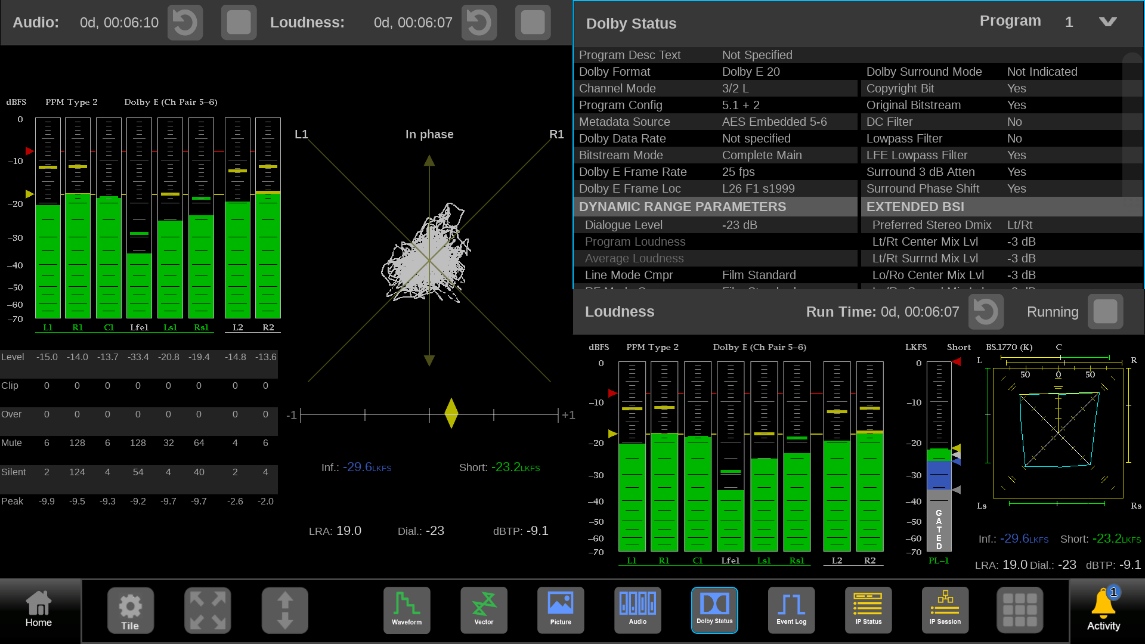Click the R2 channel label
The width and height of the screenshot is (1145, 644).
268,327
